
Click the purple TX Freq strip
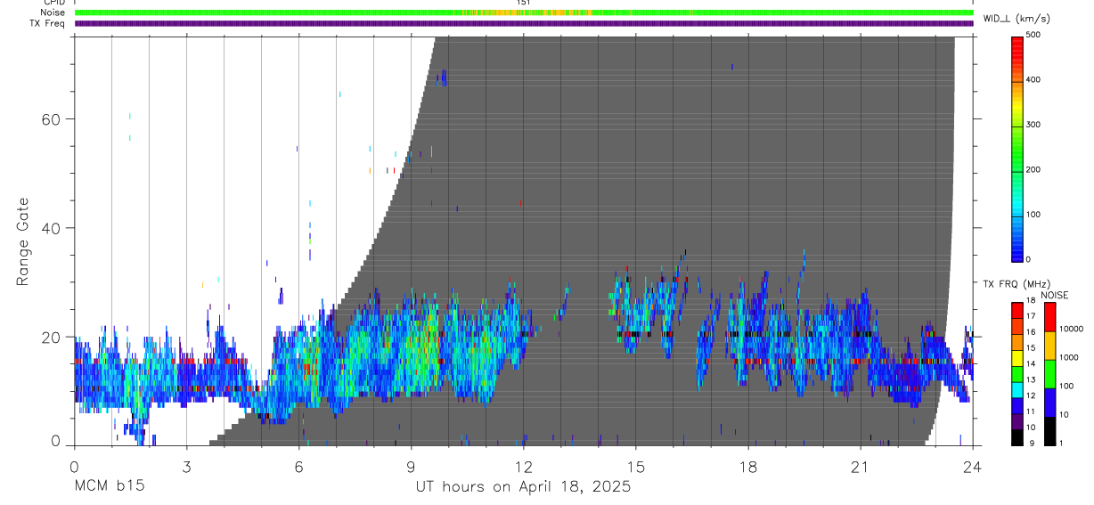(524, 23)
